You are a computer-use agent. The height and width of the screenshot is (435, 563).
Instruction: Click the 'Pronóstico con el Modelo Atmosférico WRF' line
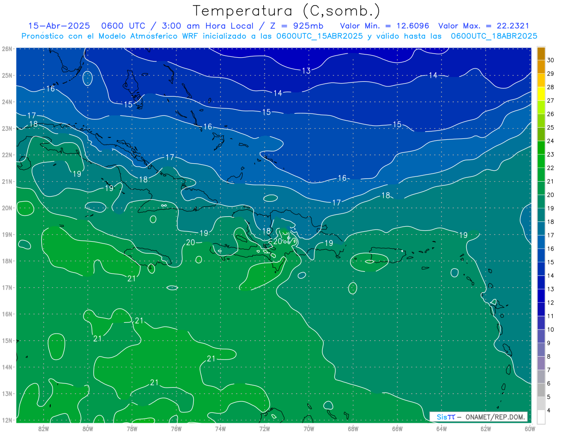pos(279,36)
